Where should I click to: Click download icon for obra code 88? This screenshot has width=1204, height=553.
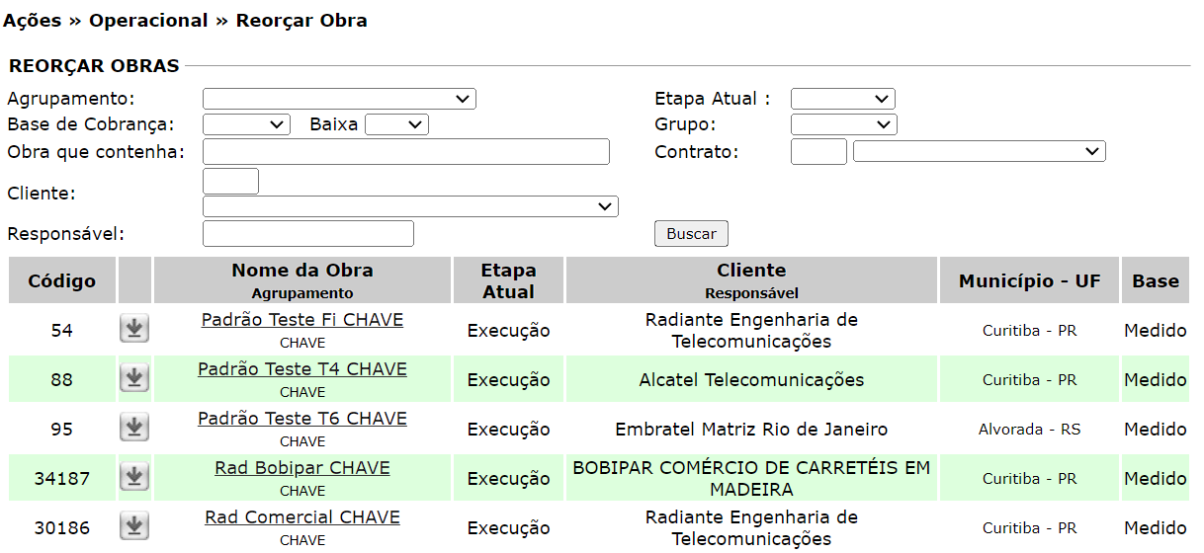click(x=134, y=378)
